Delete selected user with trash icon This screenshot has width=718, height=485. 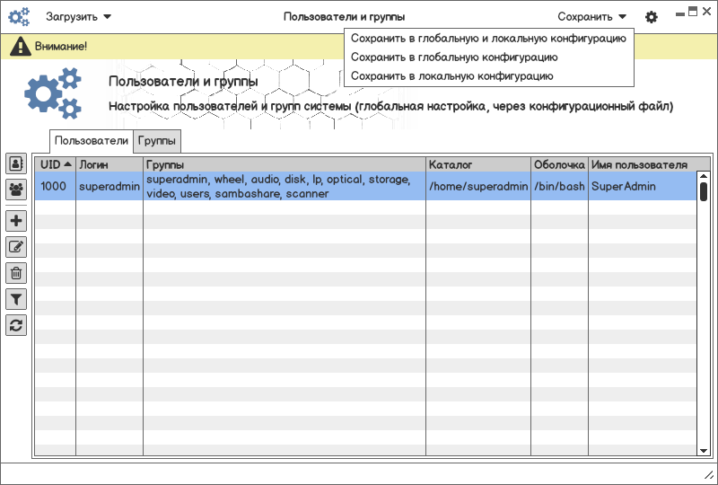pyautogui.click(x=16, y=273)
